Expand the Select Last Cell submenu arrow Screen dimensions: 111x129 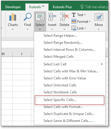coord(102,64)
